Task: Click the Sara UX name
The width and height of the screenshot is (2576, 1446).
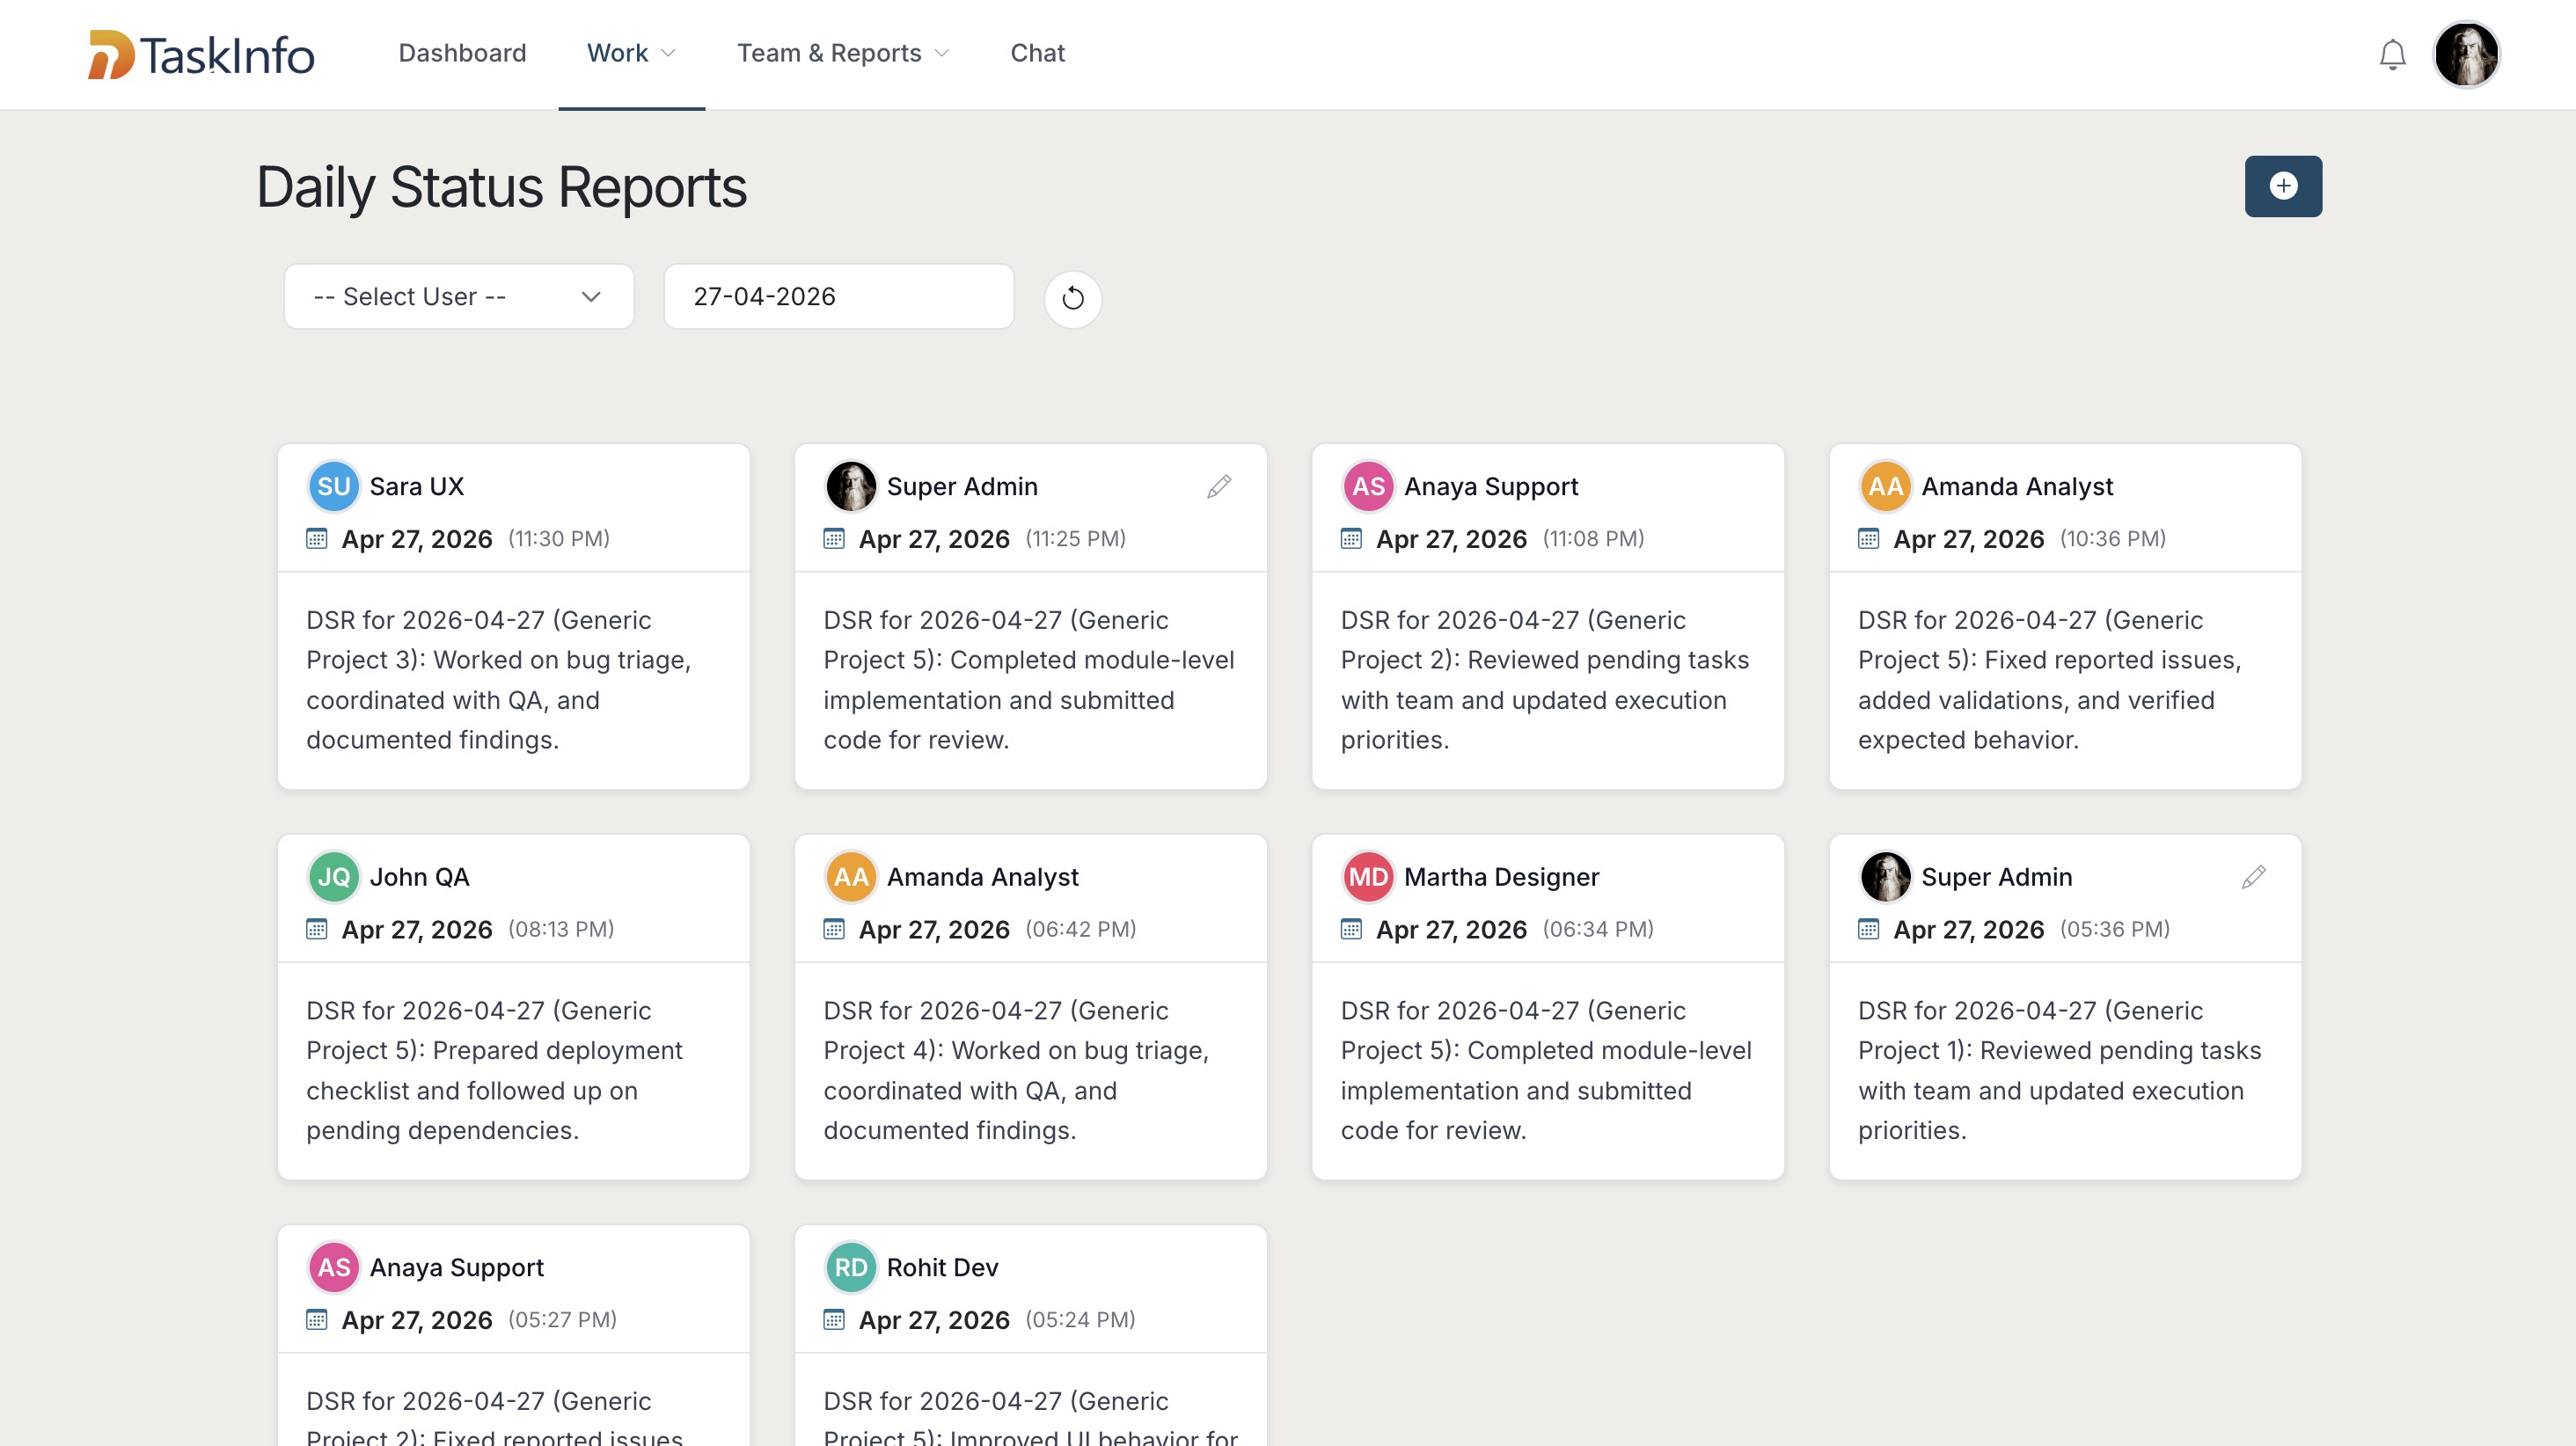Action: [x=417, y=487]
